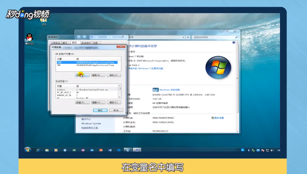
Task: Switch to the 系统保护 tab
Action: click(x=86, y=43)
